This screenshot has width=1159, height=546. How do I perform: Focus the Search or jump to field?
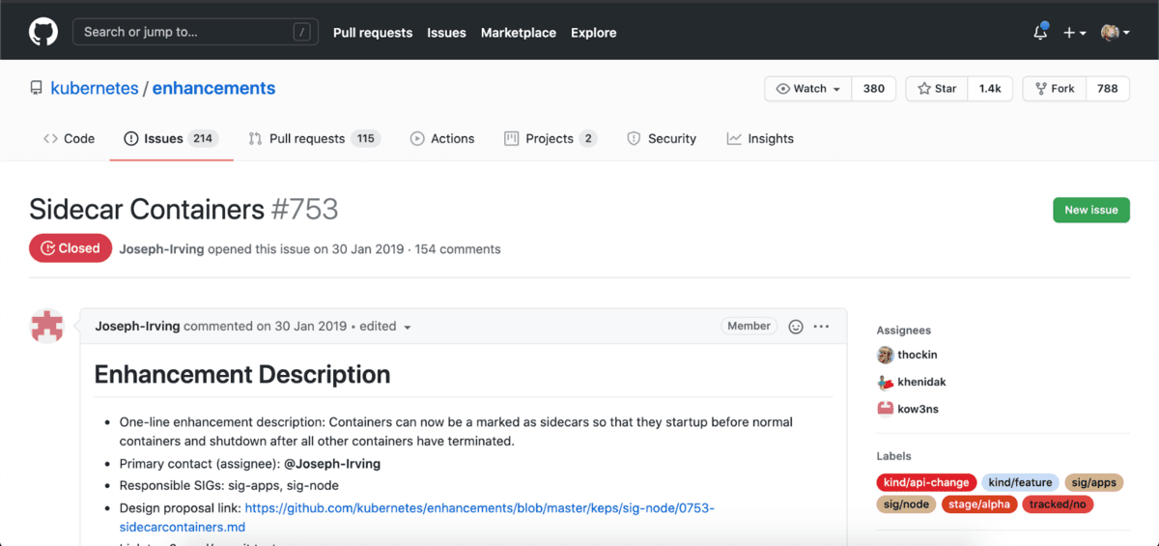195,32
